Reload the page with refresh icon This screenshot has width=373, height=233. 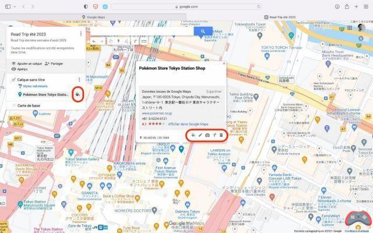coord(259,6)
